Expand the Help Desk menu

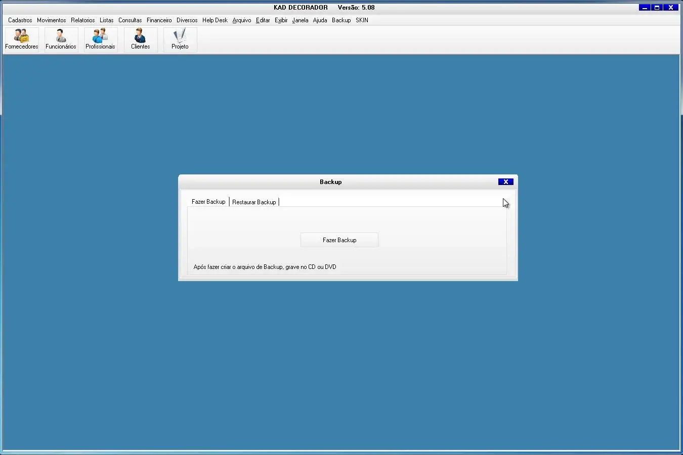click(215, 20)
